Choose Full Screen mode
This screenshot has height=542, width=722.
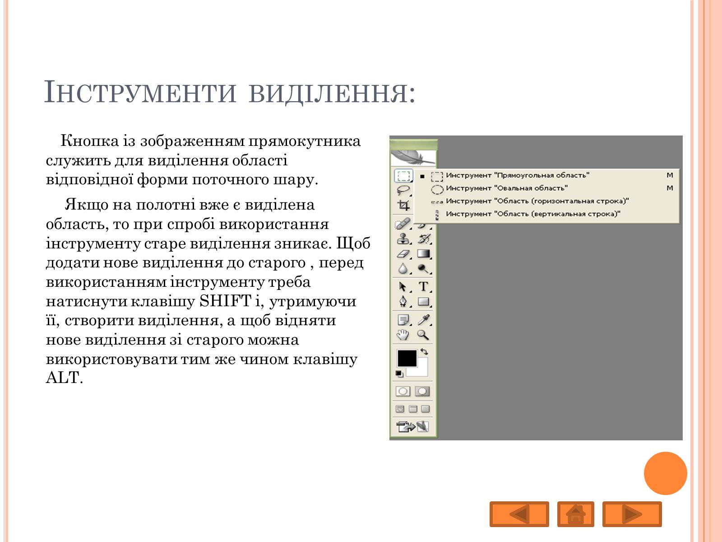point(426,409)
